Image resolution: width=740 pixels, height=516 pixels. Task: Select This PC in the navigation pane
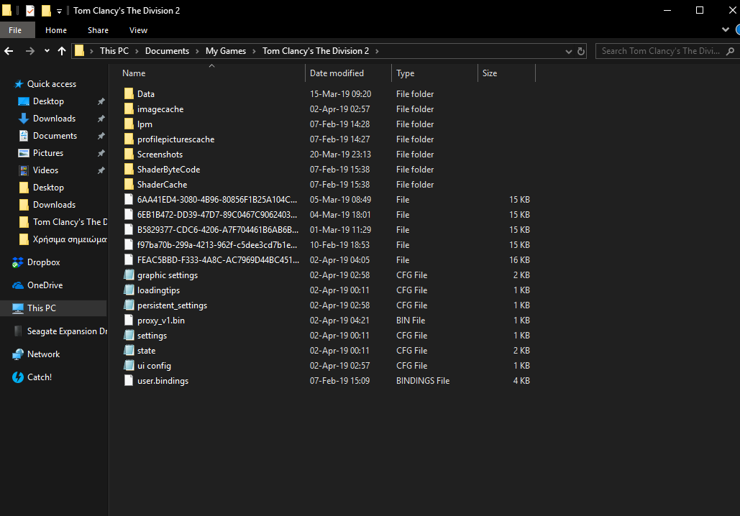(42, 308)
